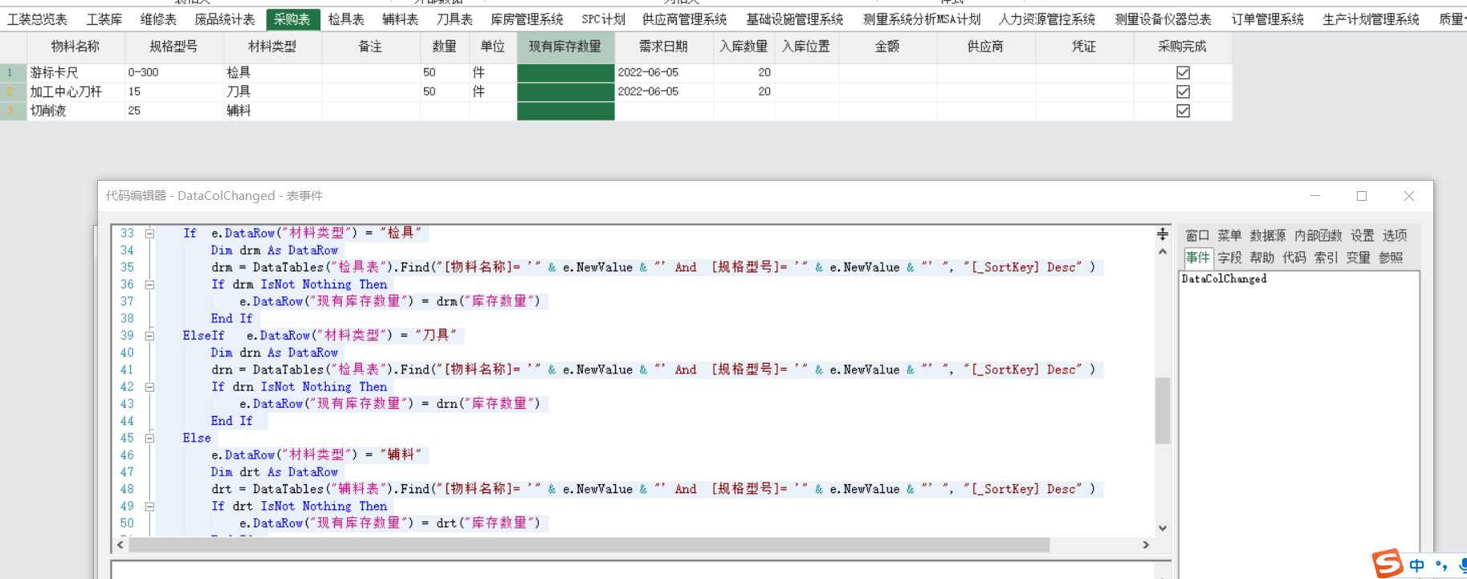1467x579 pixels.
Task: Click the editor split handle icon
Action: pos(1162,234)
